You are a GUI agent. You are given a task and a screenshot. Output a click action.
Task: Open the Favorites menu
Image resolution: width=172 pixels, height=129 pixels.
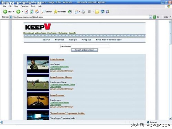tap(24, 6)
